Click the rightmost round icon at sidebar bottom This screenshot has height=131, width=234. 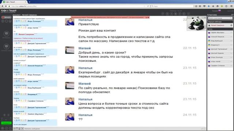point(10,128)
